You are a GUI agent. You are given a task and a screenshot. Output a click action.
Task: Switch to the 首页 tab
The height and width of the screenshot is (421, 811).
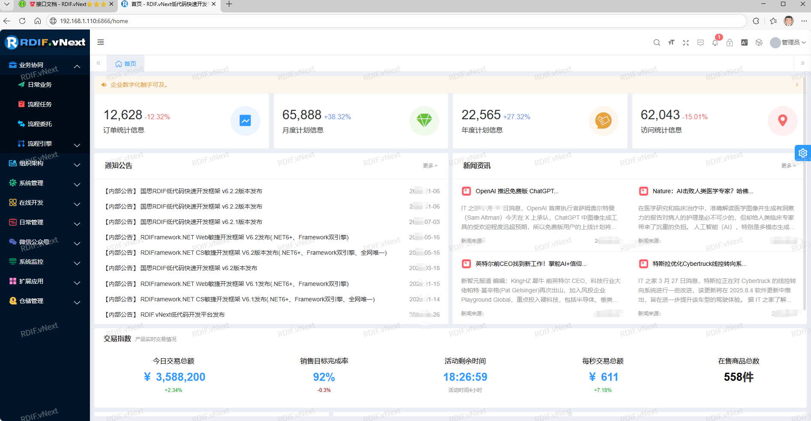[x=126, y=64]
